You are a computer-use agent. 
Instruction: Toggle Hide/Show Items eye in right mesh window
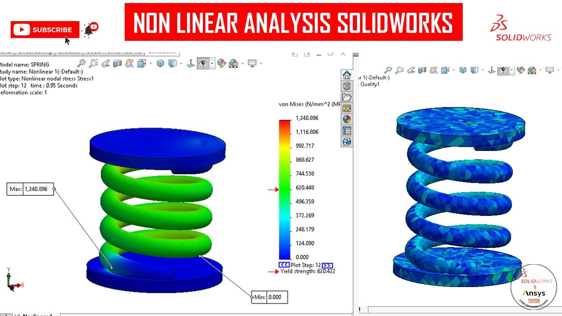point(503,70)
